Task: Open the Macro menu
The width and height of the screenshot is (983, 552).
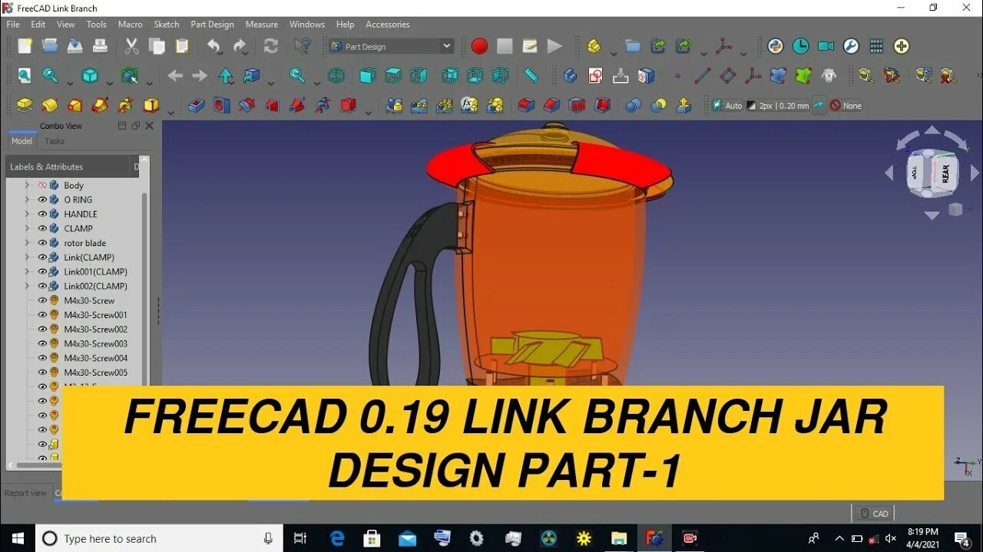Action: tap(130, 25)
